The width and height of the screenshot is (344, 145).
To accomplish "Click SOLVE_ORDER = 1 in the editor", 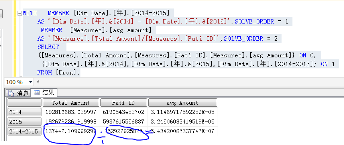I will click(261, 22).
